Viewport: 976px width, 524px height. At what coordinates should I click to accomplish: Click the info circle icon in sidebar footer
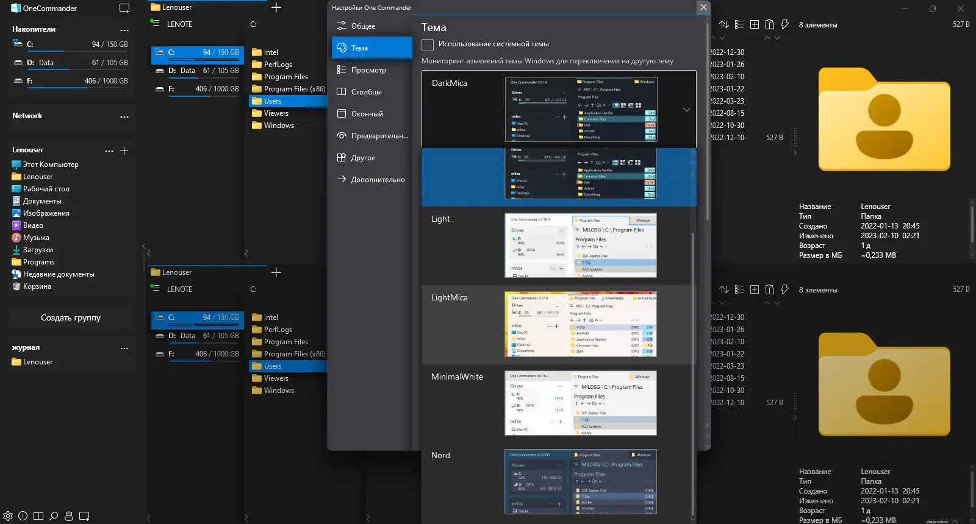tap(23, 516)
